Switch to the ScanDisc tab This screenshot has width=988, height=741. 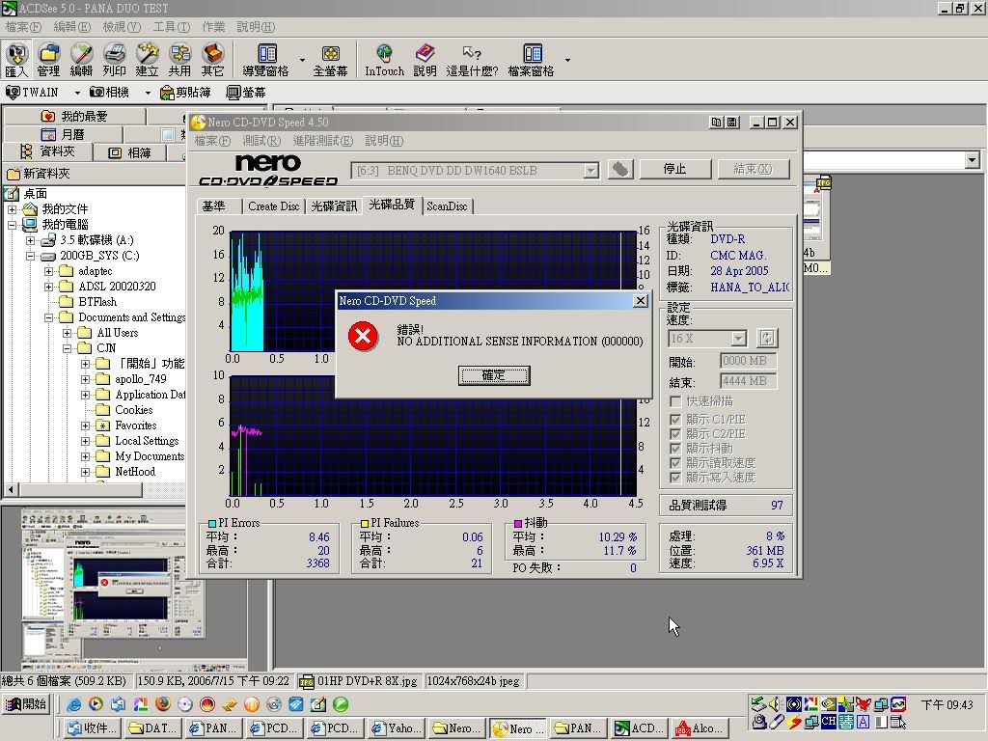coord(447,206)
